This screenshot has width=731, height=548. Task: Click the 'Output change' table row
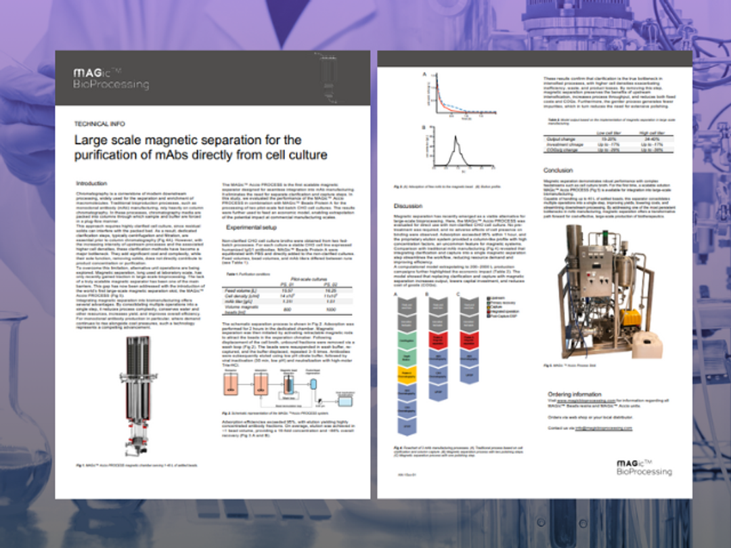609,139
